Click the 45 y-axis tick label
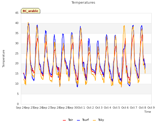This screenshot has height=125, width=167. click(17, 13)
